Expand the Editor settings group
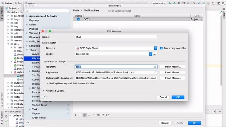Viewport: 226px width, 127px height. coord(27,25)
